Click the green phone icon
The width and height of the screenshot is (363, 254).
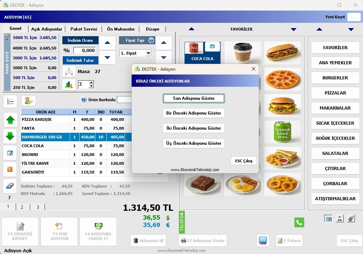[299, 222]
